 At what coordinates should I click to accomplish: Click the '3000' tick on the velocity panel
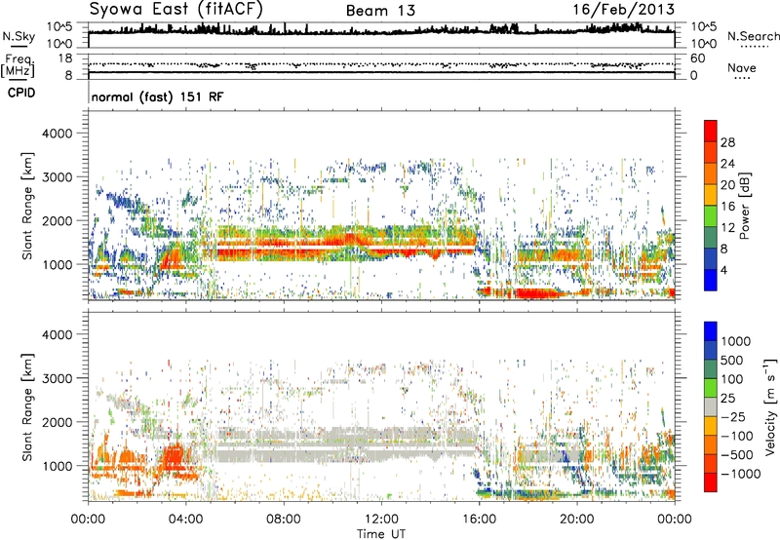point(58,378)
